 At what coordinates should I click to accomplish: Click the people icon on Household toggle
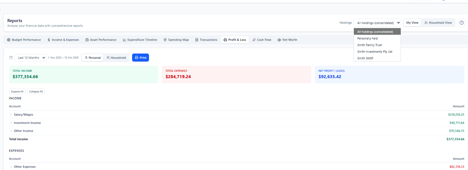point(108,58)
